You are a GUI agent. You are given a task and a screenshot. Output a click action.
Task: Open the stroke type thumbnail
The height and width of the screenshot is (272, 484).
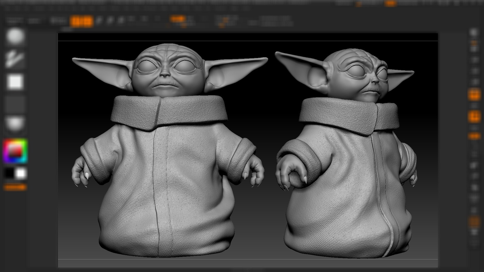[x=15, y=59]
